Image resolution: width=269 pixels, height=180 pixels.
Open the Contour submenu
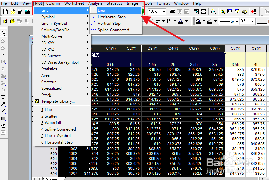(x=62, y=82)
